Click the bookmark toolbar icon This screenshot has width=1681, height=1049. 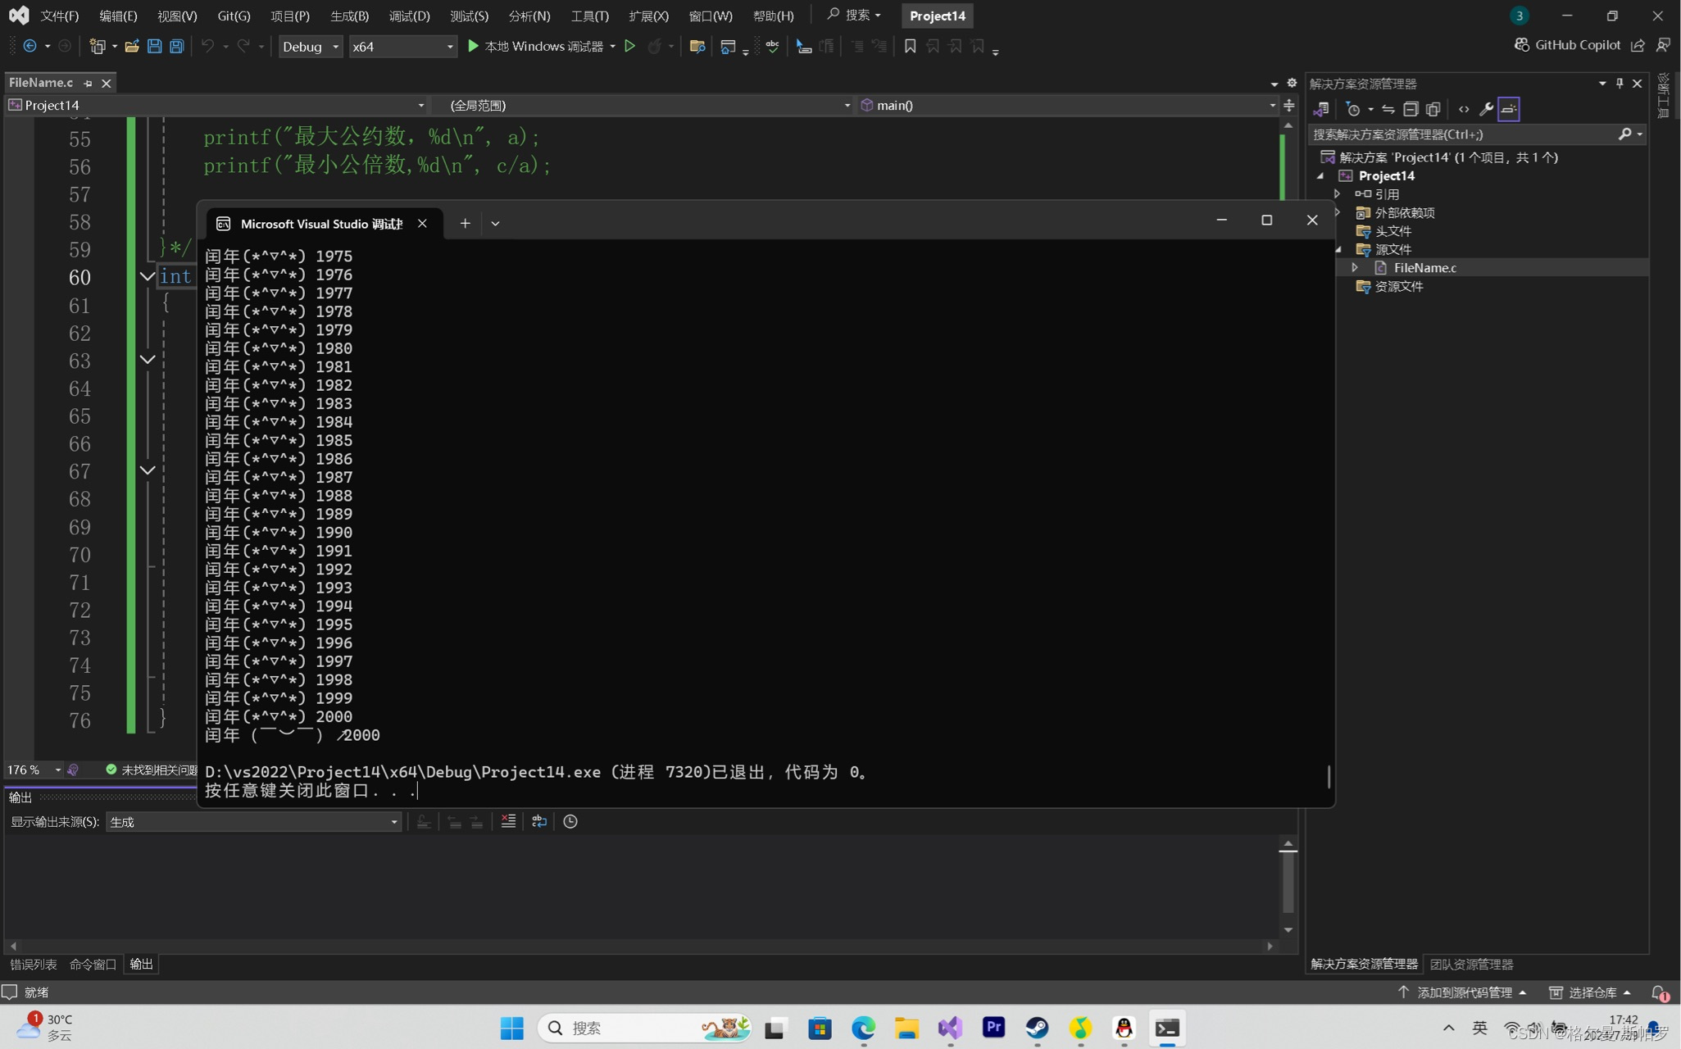click(x=910, y=47)
